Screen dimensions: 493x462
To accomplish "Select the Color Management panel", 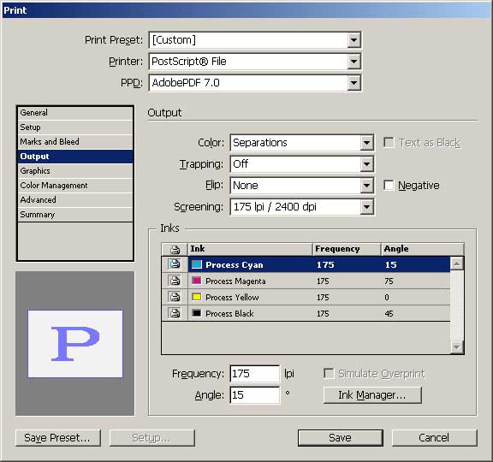I will (x=75, y=186).
